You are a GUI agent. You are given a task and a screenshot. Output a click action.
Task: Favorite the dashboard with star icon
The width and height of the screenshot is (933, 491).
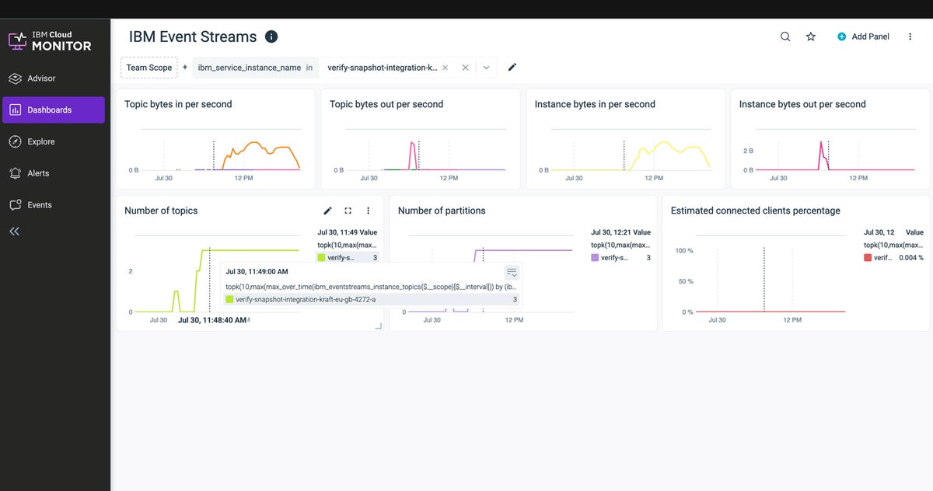811,37
